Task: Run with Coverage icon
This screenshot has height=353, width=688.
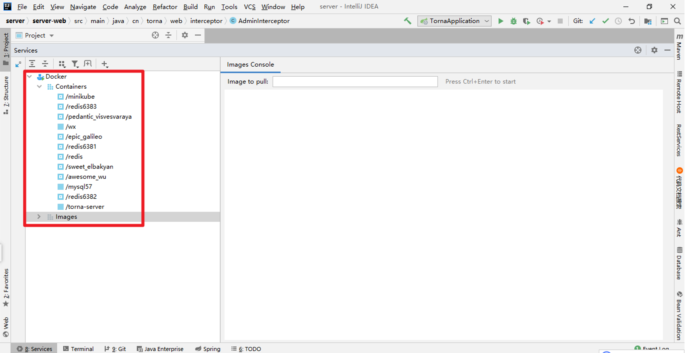Action: pos(527,21)
